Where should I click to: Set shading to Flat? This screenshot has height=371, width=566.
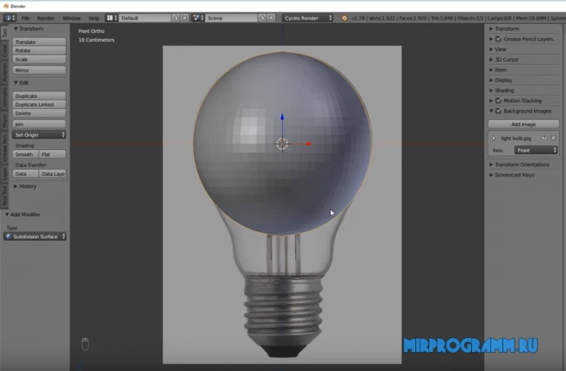(x=53, y=155)
